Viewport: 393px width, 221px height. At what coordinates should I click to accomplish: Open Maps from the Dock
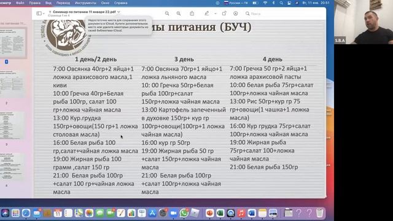(79, 213)
